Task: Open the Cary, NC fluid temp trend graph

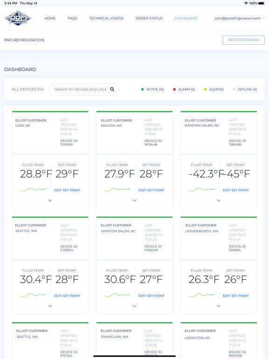Action: [33, 190]
